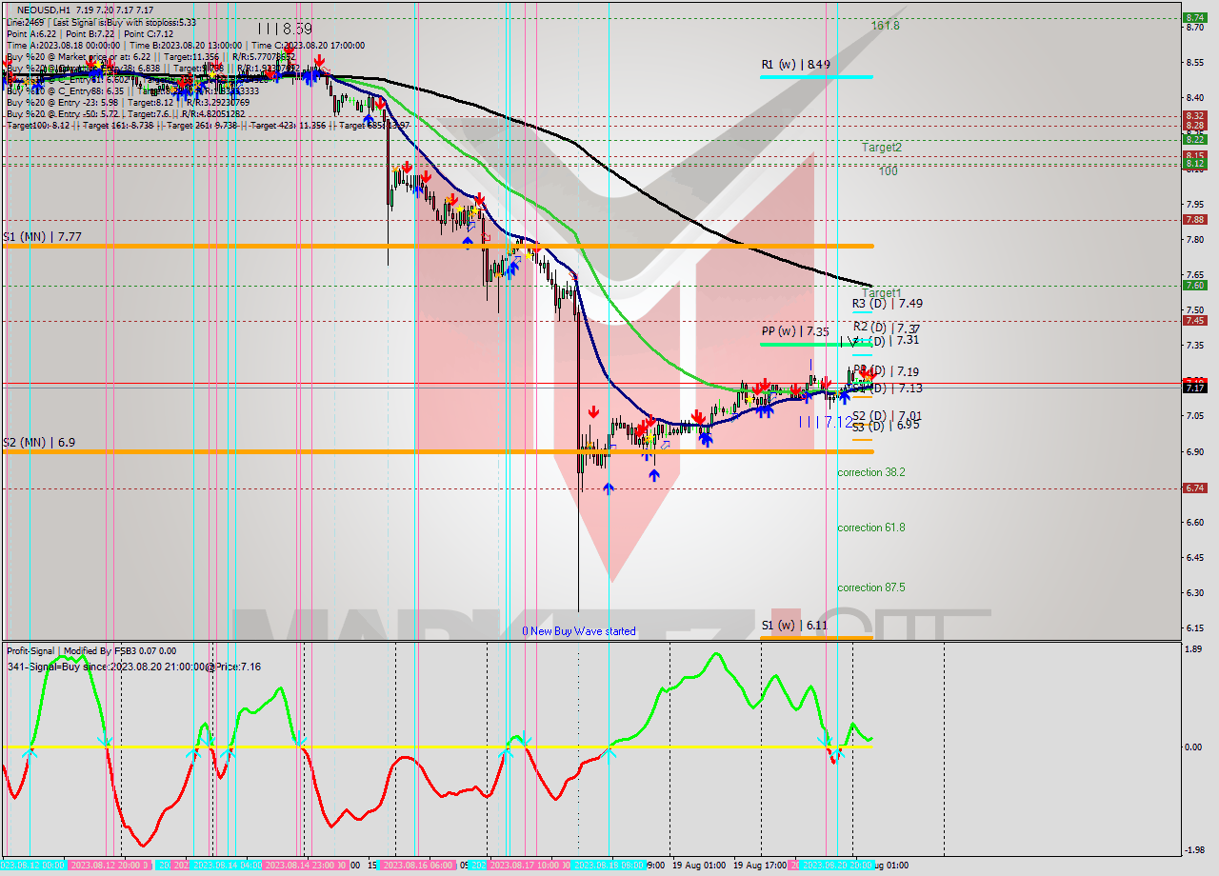This screenshot has width=1219, height=876.
Task: Select the orange S1 (w) 6.11 line
Action: pyautogui.click(x=816, y=637)
